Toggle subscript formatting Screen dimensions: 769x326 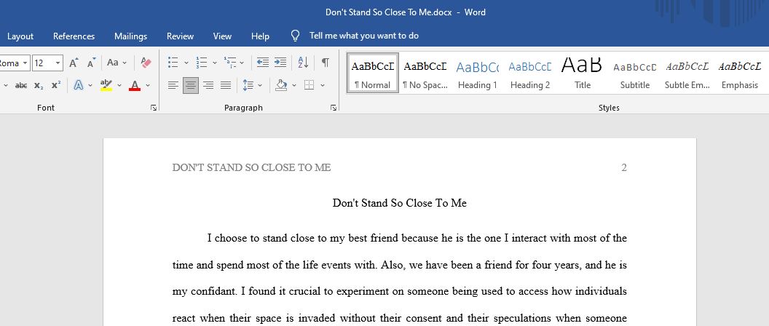39,85
